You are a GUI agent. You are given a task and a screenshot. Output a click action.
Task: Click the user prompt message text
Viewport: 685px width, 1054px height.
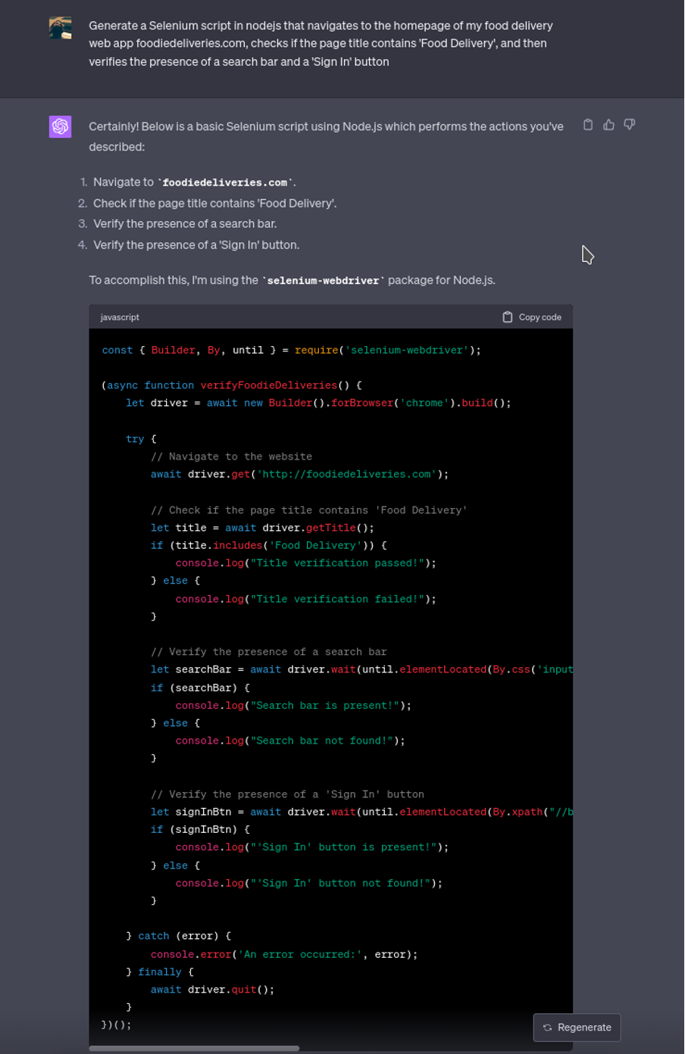point(321,44)
